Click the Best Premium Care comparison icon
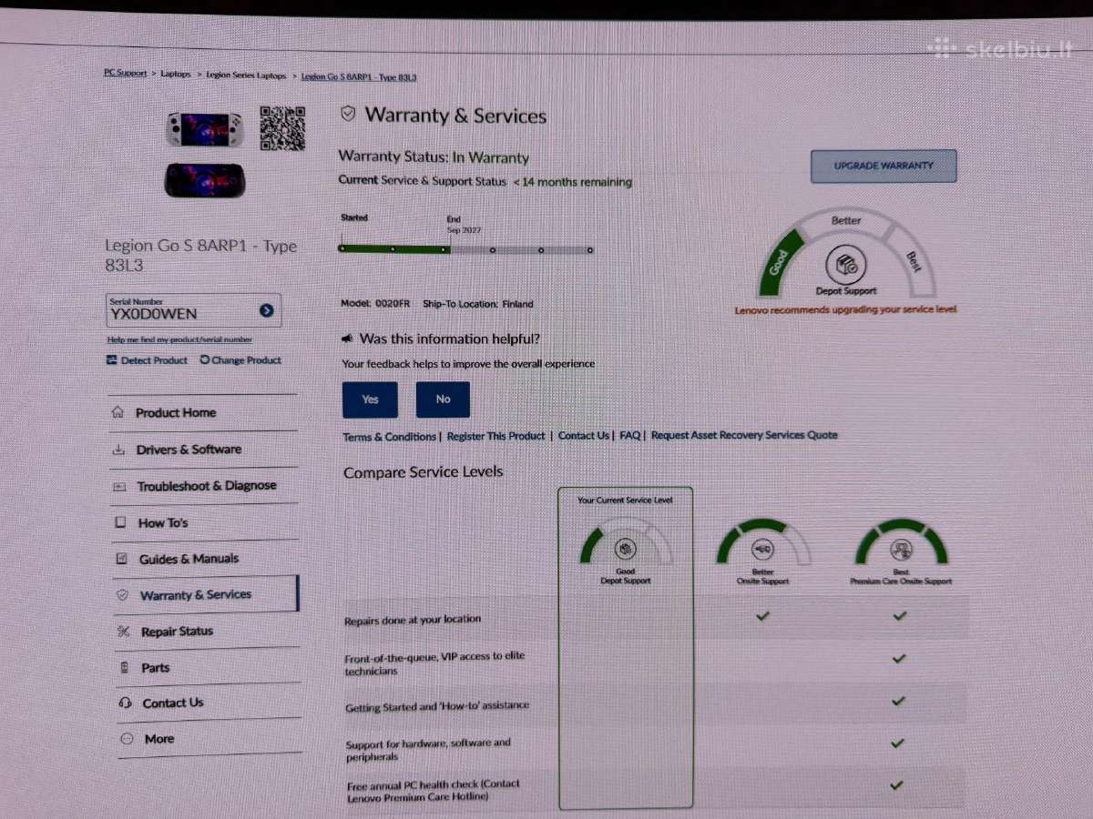Viewport: 1093px width, 819px height. click(x=902, y=550)
